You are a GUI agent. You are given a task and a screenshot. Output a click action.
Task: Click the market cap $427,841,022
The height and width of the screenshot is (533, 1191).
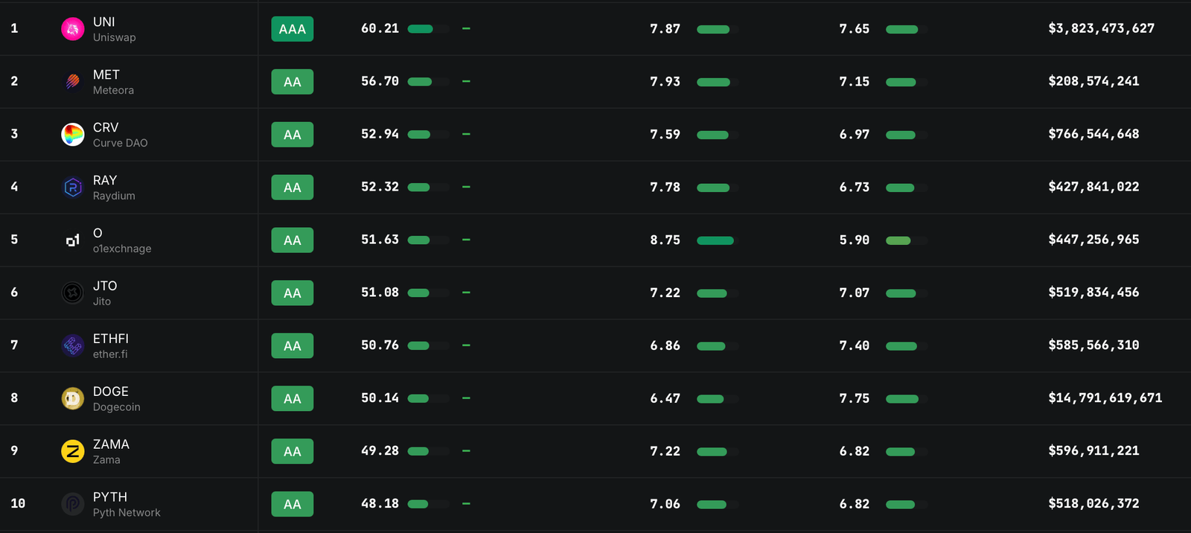[x=1093, y=187]
